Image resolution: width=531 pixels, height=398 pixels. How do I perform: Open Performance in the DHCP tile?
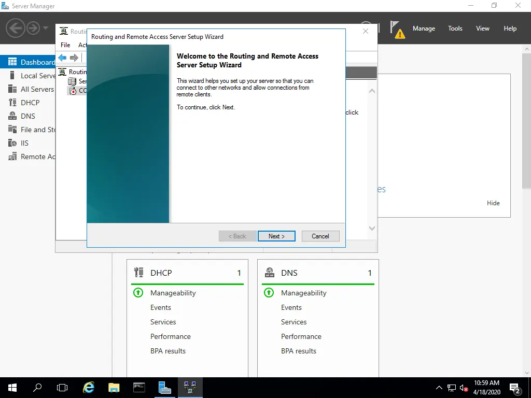(x=171, y=336)
